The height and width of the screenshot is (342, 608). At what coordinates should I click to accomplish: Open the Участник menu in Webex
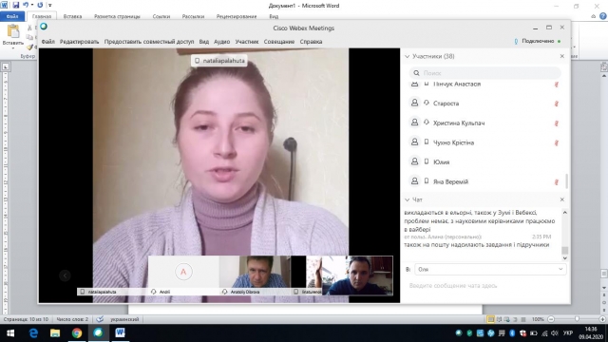(x=247, y=42)
